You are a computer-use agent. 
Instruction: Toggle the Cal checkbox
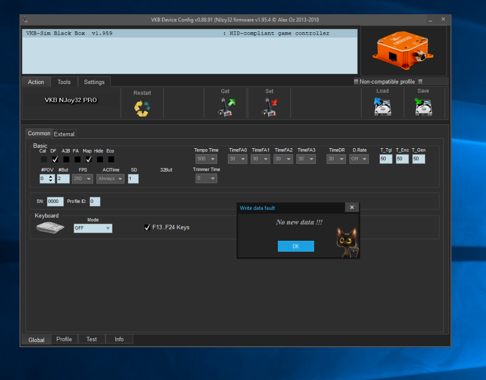[x=44, y=159]
